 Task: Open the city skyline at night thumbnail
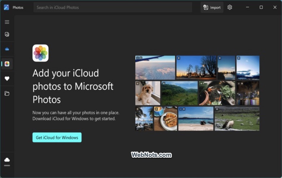point(248,93)
